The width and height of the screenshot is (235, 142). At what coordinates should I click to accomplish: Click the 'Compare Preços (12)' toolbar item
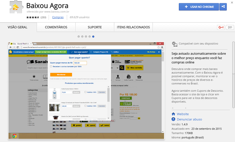[99, 52]
